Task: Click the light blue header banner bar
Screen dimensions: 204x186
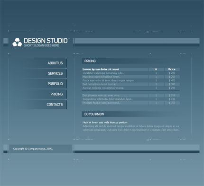Action: point(137,41)
